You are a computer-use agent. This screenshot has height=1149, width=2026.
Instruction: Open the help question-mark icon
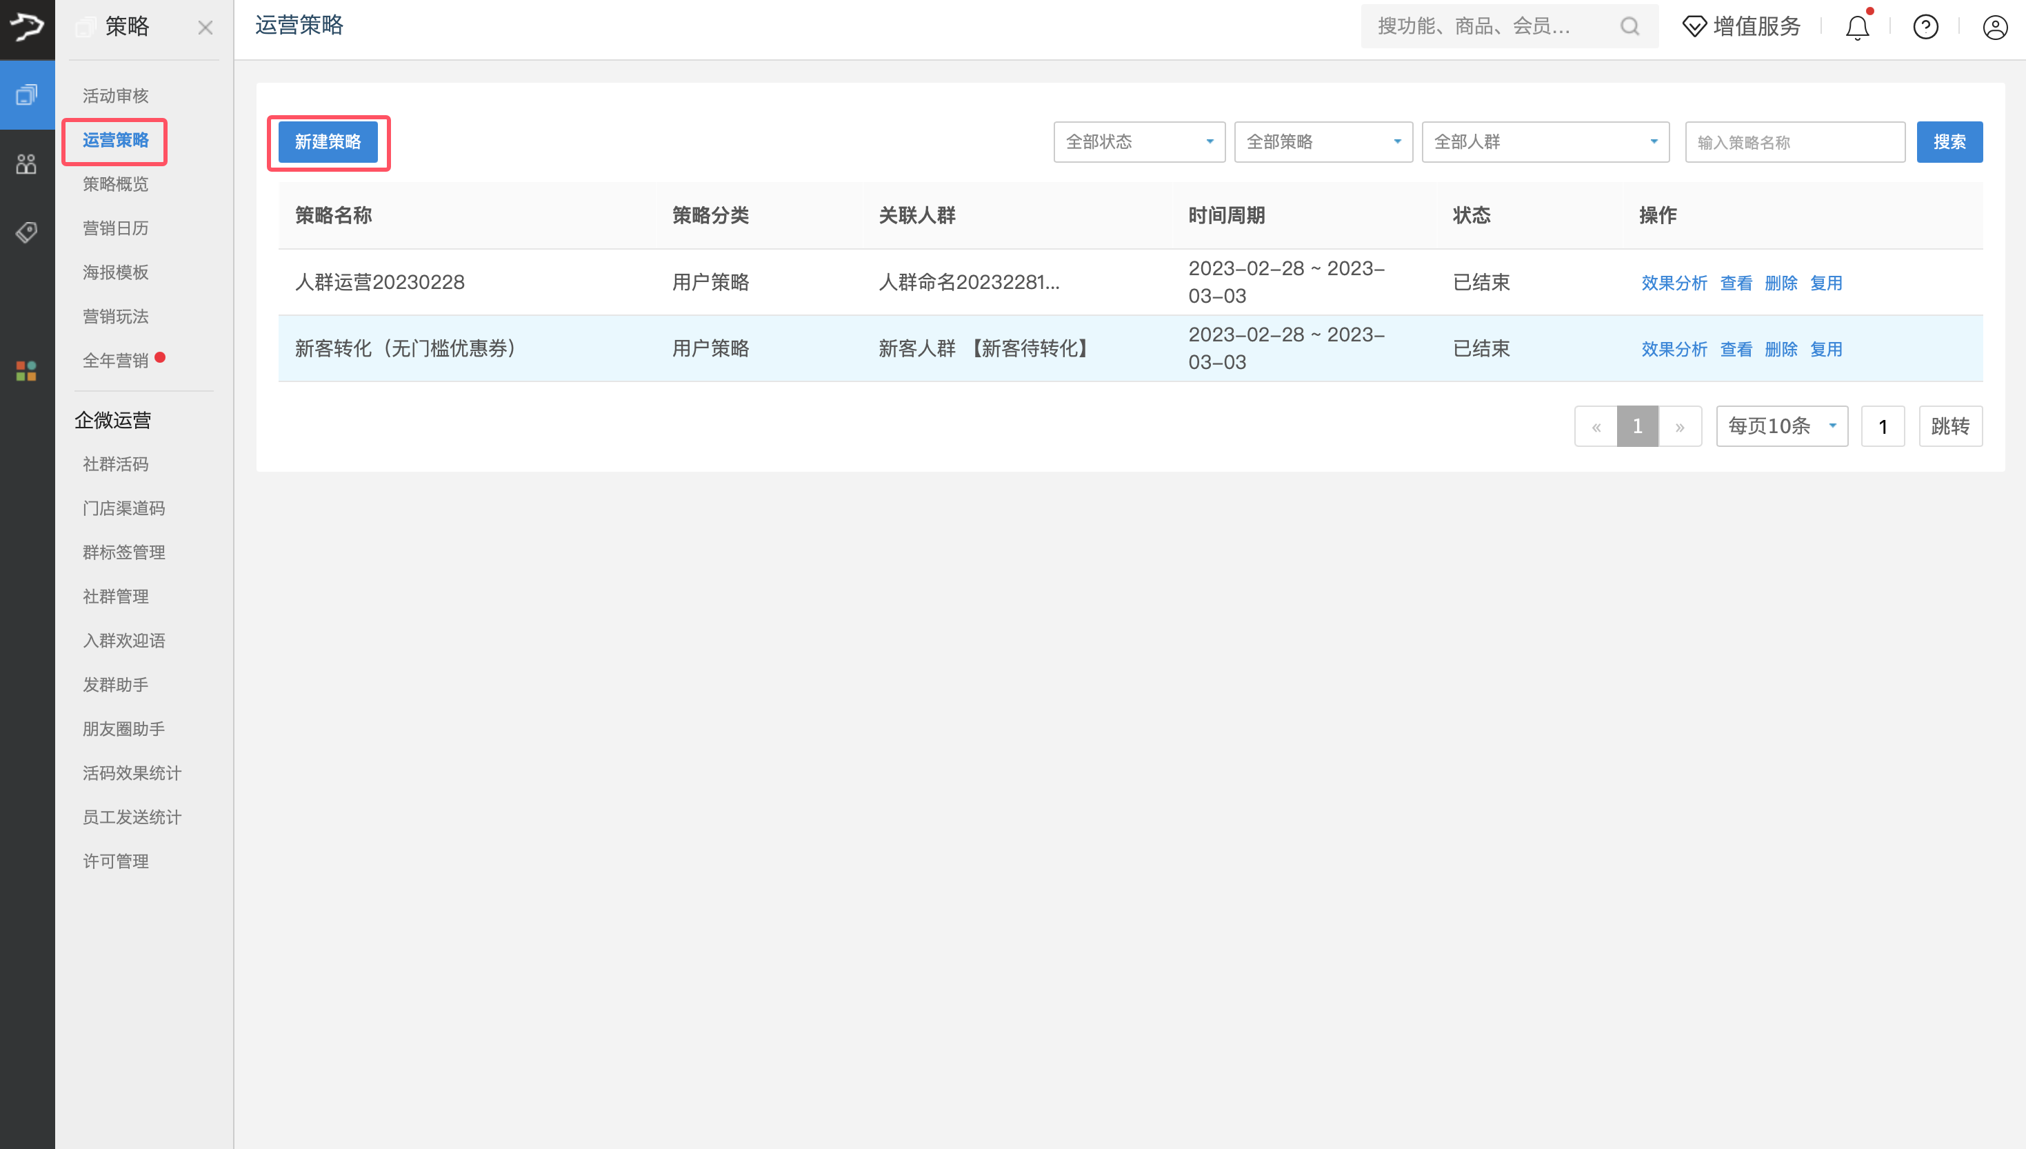(1926, 27)
